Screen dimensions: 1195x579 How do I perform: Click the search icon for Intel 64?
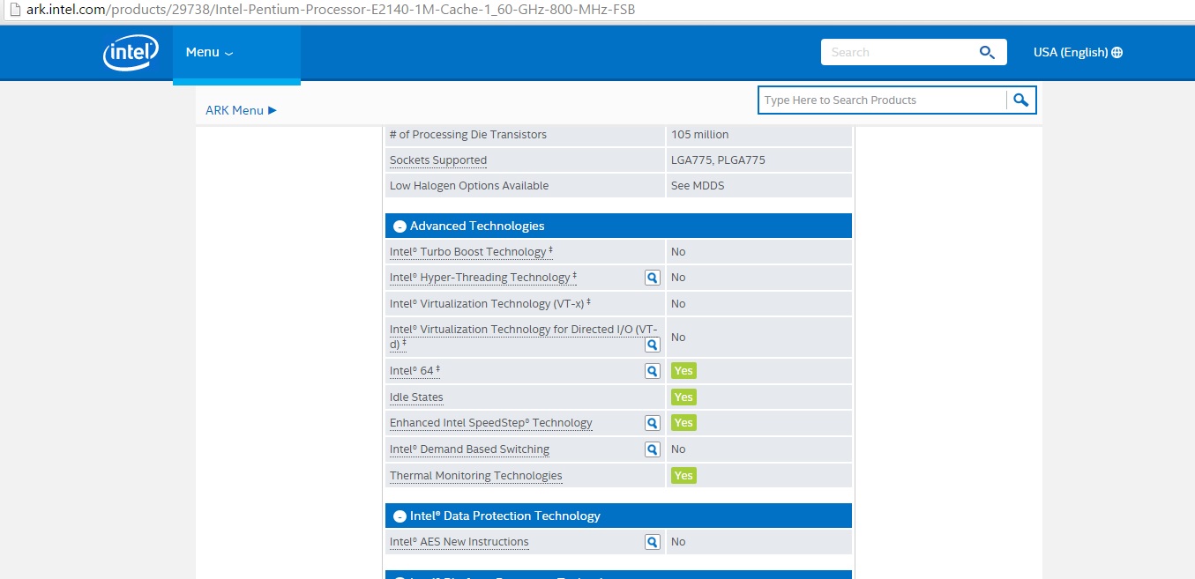click(653, 371)
